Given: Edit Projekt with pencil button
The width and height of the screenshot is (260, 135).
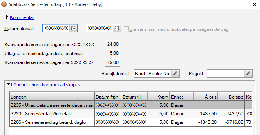Looking at the screenshot, I should [x=248, y=74].
